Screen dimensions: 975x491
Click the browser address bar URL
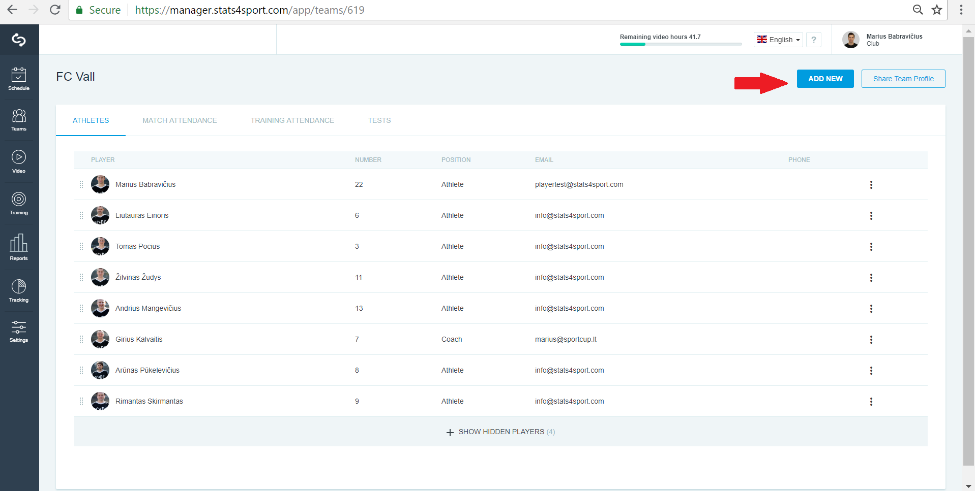tap(250, 10)
